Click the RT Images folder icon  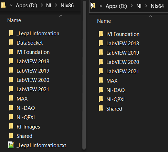point(11,126)
